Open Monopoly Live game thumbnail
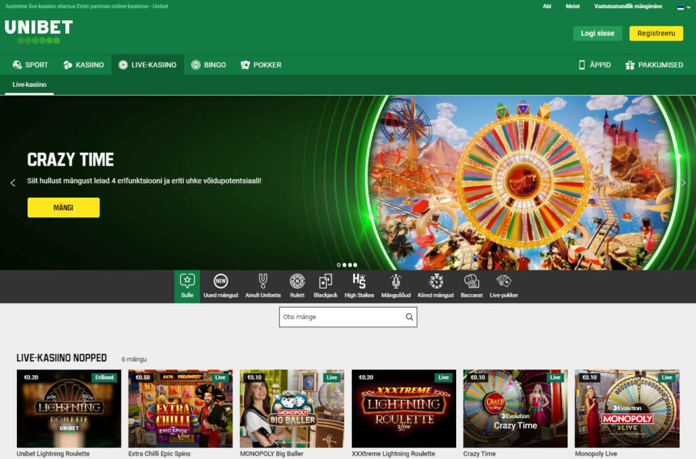This screenshot has height=459, width=696. tap(627, 409)
